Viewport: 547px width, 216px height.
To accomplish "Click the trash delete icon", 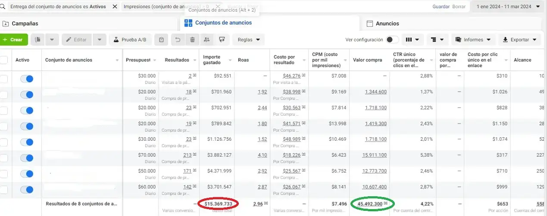I will tap(192, 40).
